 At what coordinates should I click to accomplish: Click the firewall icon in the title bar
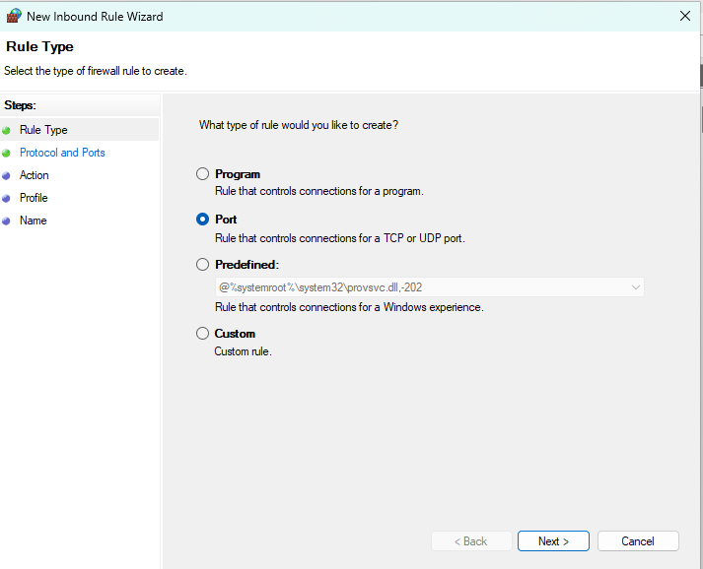click(13, 16)
